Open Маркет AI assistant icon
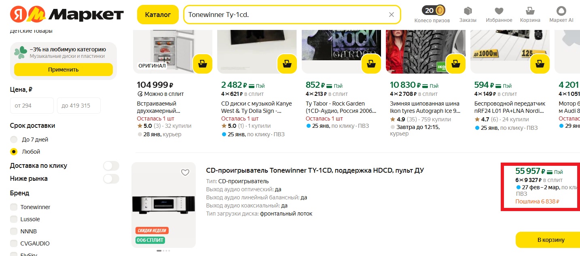Screen dimensions: 580x256 coord(561,11)
